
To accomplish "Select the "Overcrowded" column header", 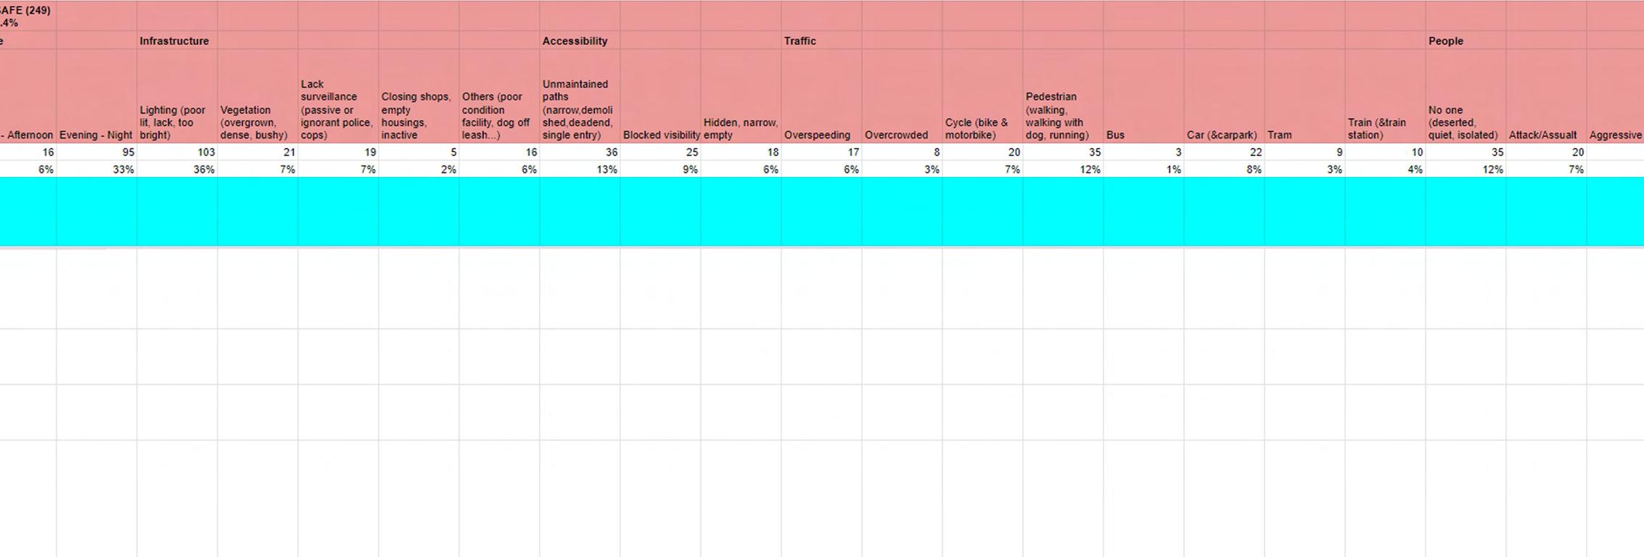I will click(902, 96).
